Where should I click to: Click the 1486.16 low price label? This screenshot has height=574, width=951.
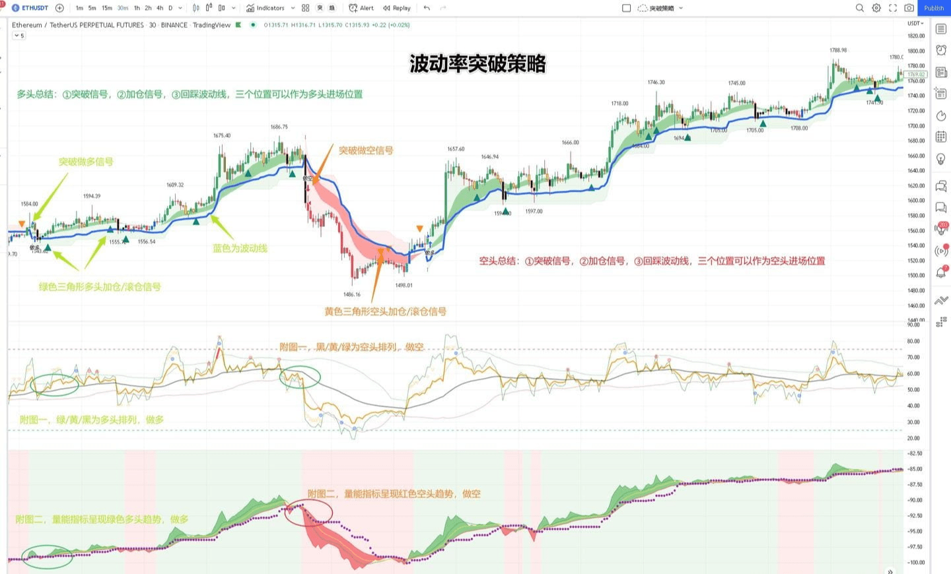(352, 294)
